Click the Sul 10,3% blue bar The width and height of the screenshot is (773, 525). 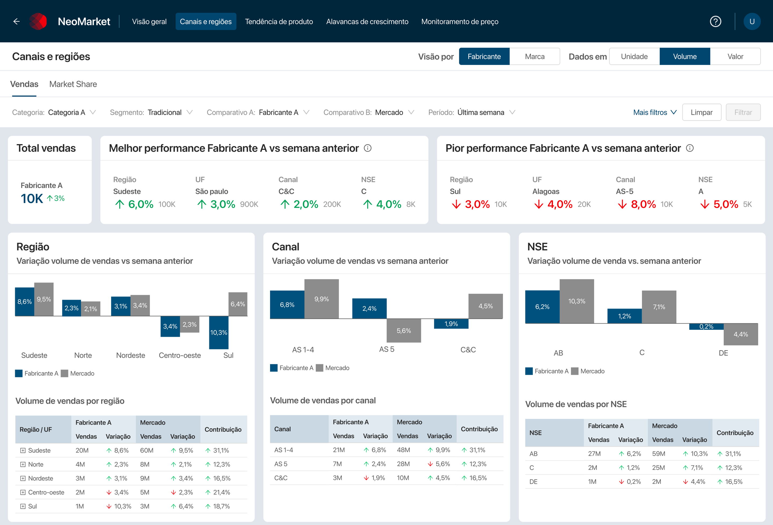[218, 332]
